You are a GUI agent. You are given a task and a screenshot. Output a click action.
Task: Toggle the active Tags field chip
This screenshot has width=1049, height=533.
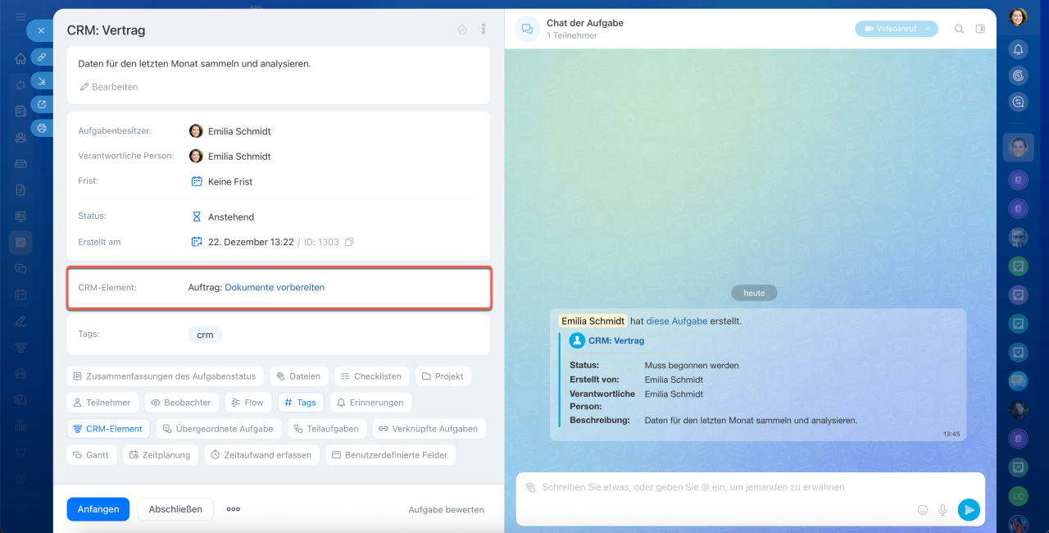pos(301,403)
